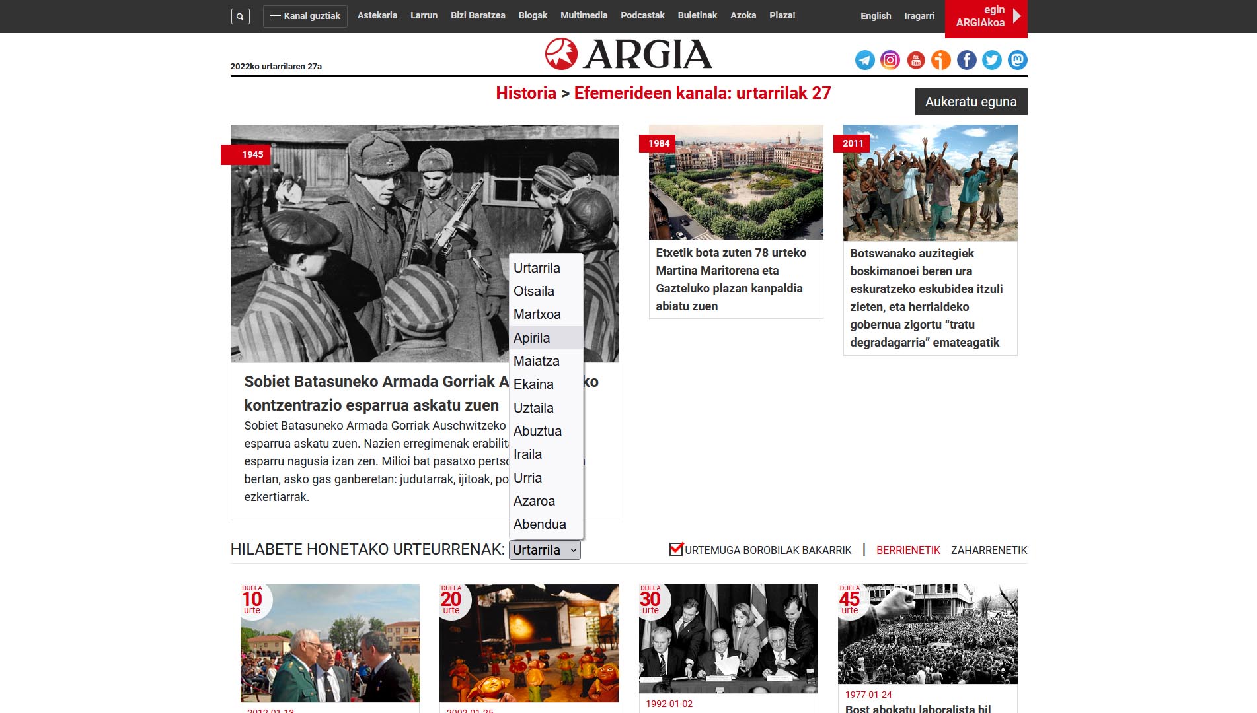Uncheck Urtemuga borobilak bakarrik checkbox
The height and width of the screenshot is (713, 1257).
point(675,549)
